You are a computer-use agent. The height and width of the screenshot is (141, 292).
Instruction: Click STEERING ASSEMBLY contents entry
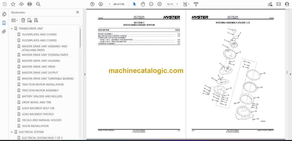(107, 43)
